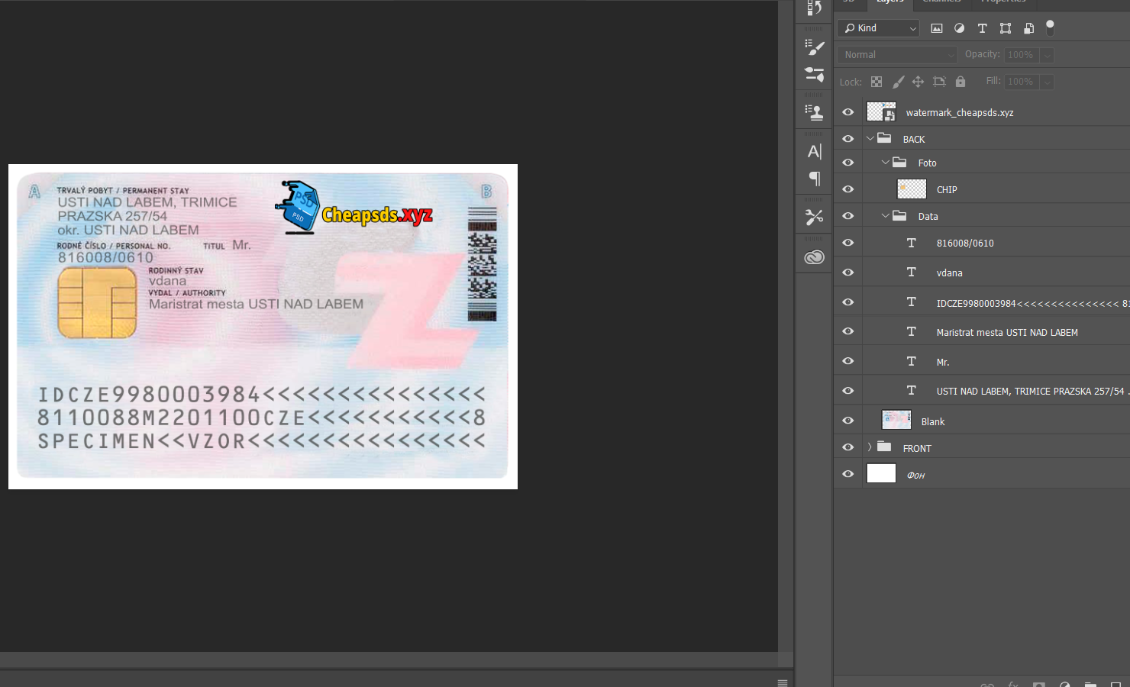This screenshot has height=687, width=1130.
Task: Hide the FRONT group with its eye icon
Action: (848, 447)
